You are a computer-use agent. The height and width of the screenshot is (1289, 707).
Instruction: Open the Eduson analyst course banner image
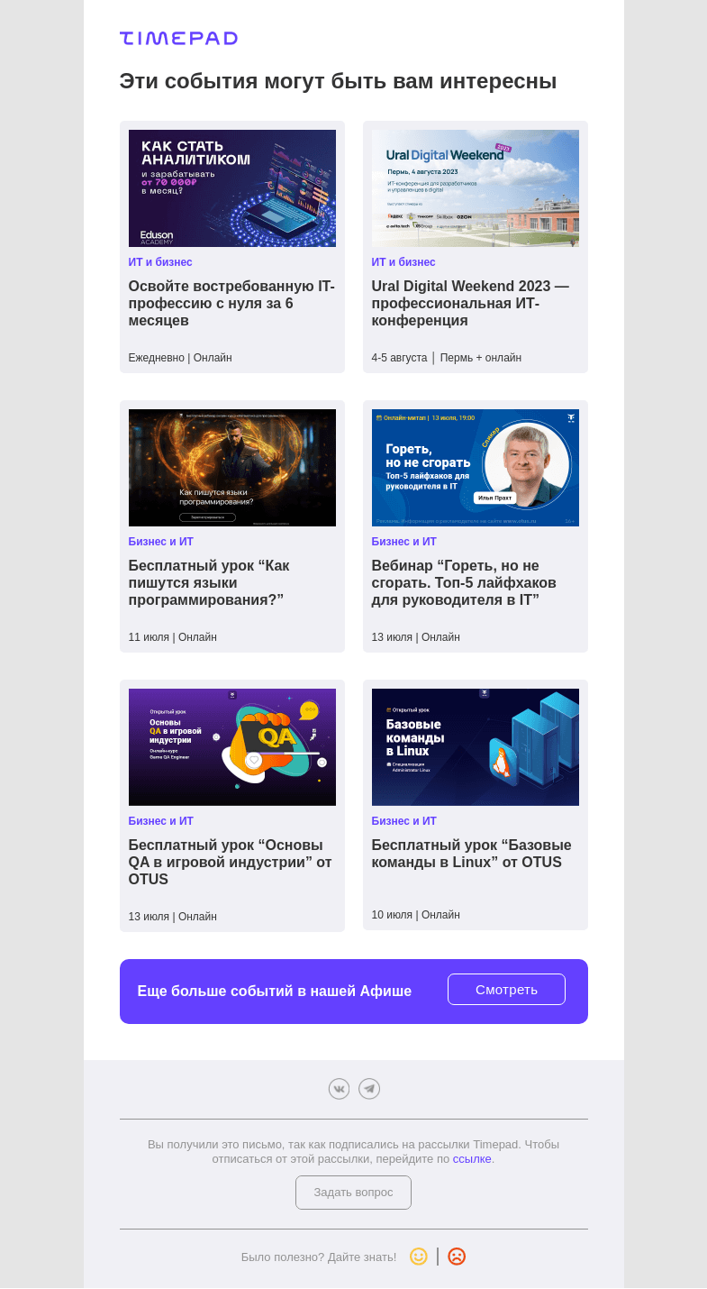(x=232, y=188)
